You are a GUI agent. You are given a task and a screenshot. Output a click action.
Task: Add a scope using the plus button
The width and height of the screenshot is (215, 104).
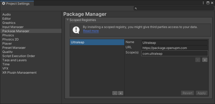point(205,60)
